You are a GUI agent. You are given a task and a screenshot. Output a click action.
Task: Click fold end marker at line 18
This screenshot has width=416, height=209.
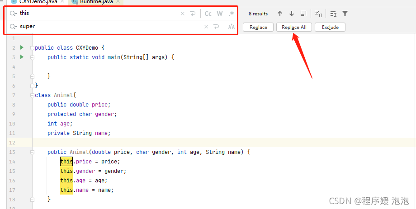(32, 200)
